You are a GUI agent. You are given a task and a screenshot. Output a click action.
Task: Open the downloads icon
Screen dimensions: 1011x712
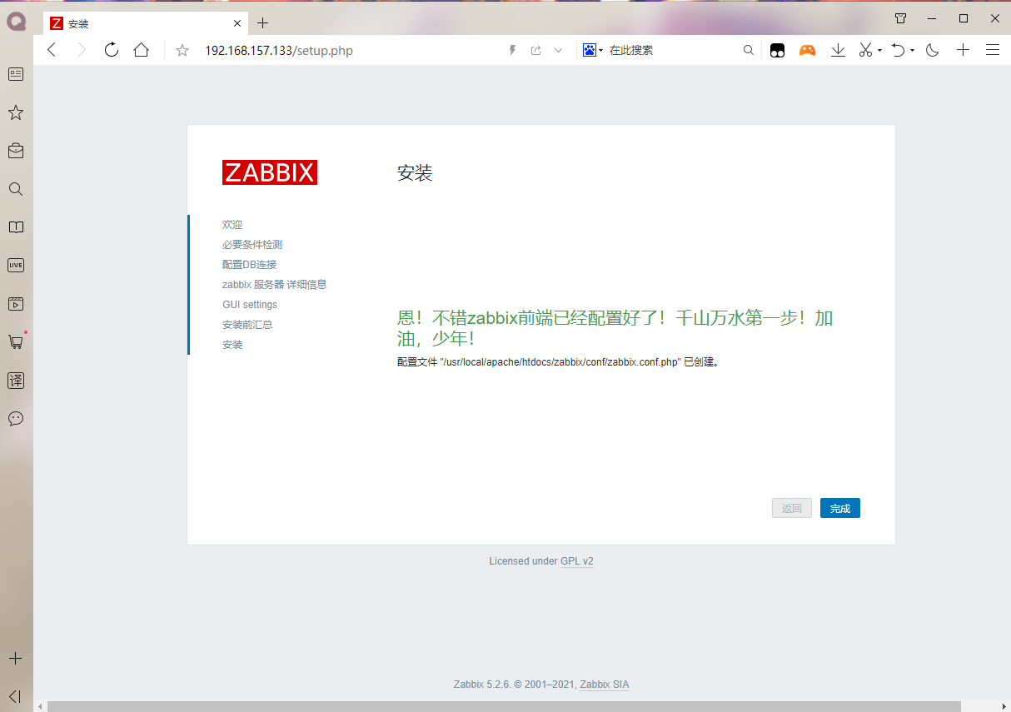click(x=839, y=51)
